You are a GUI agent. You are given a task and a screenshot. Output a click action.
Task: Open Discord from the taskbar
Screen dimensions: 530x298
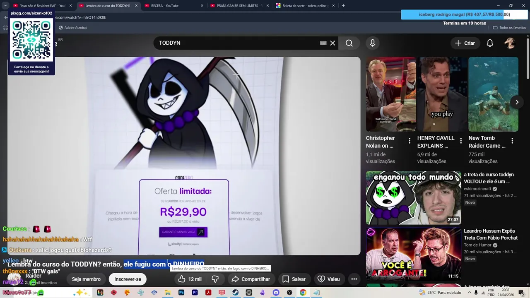pyautogui.click(x=276, y=293)
